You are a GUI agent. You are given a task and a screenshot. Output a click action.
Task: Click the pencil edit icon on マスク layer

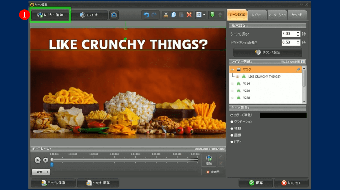(298, 70)
